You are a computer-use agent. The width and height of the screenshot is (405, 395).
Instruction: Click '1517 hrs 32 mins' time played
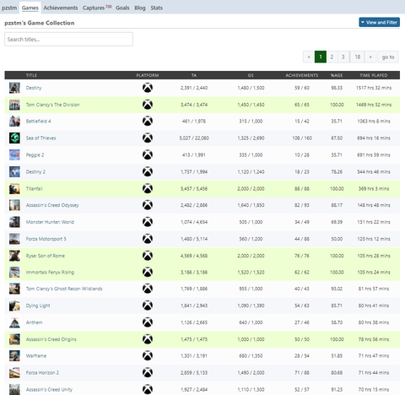(x=374, y=88)
